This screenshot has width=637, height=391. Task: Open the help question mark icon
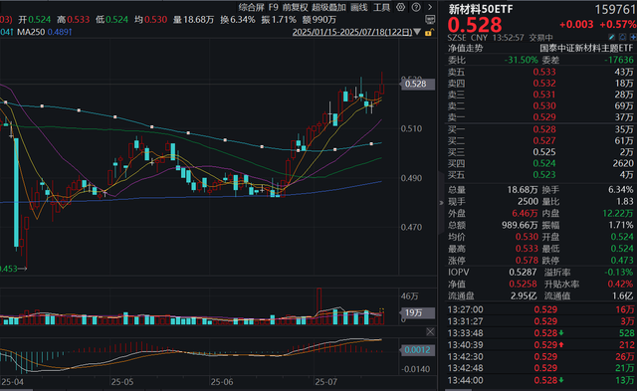point(416,7)
